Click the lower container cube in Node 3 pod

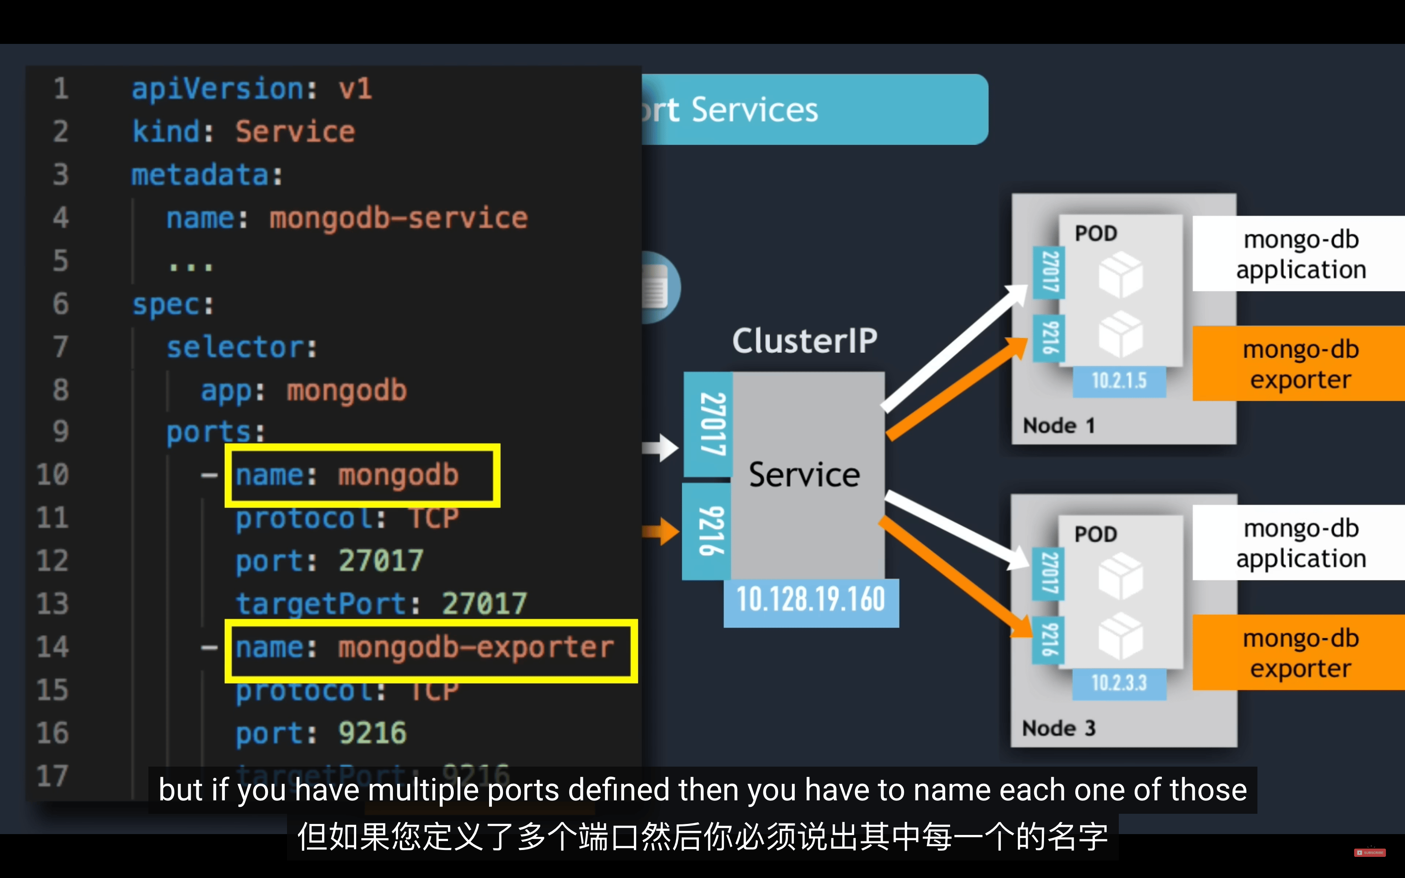point(1120,636)
